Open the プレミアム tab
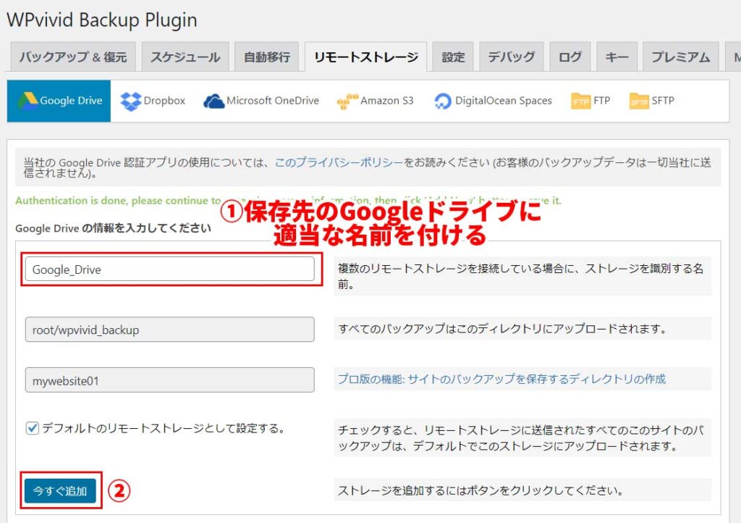Viewport: 741px width, 523px height. [680, 57]
